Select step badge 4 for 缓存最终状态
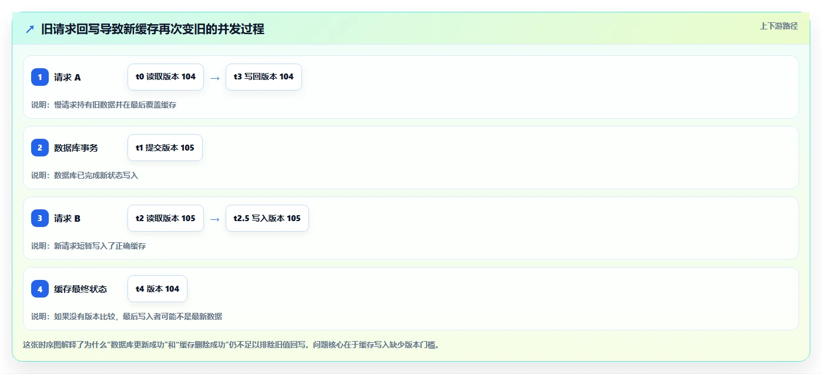Image resolution: width=822 pixels, height=374 pixels. pos(40,289)
